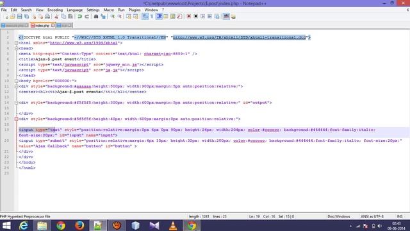Screen dimensions: 410x231
Task: Play back the recorded macro
Action: (202, 17)
